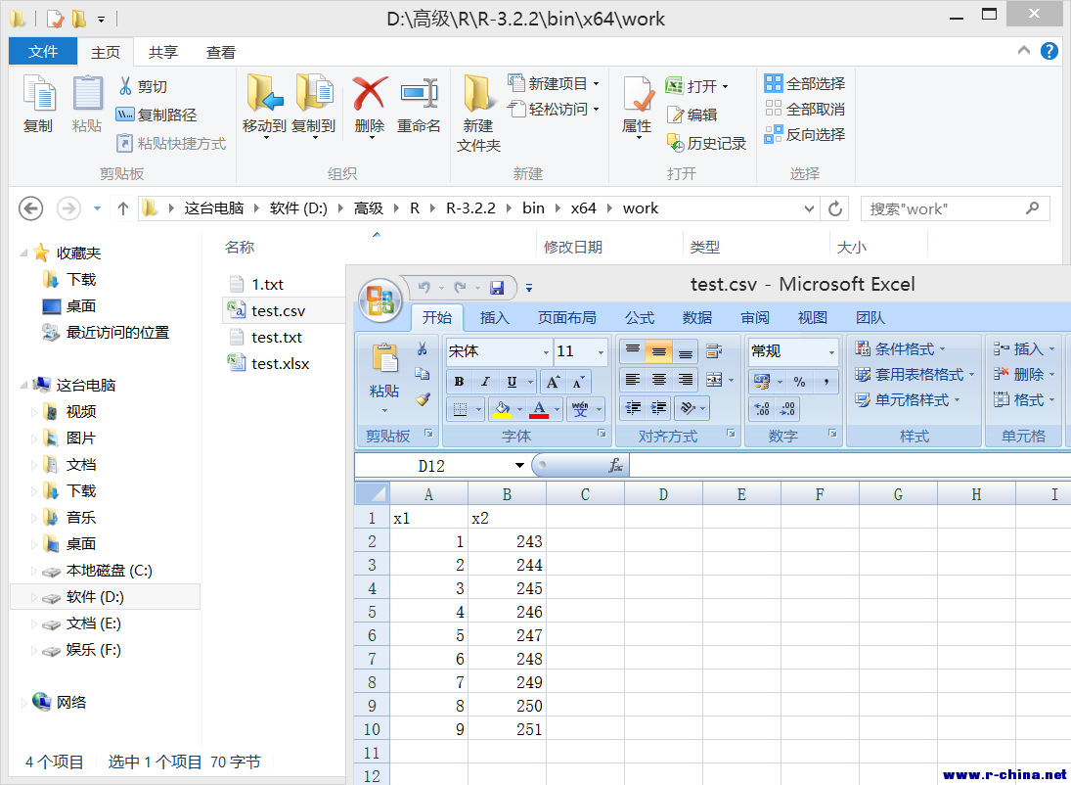
Task: Click Excel 格式 cells button
Action: (1024, 400)
